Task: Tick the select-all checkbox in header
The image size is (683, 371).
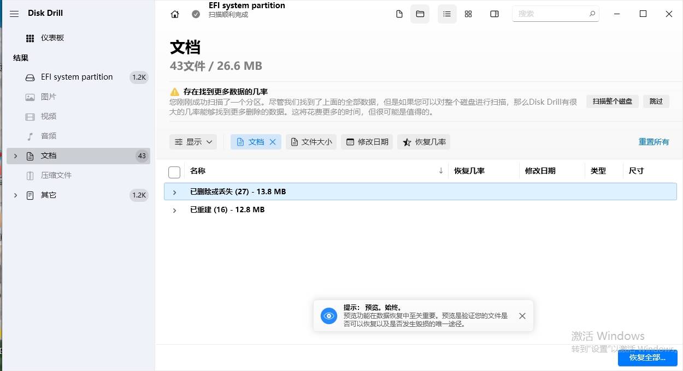Action: point(174,172)
